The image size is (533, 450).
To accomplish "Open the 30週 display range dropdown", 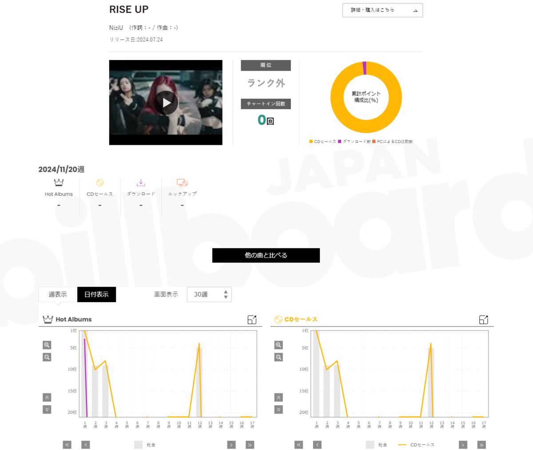I will pyautogui.click(x=209, y=295).
